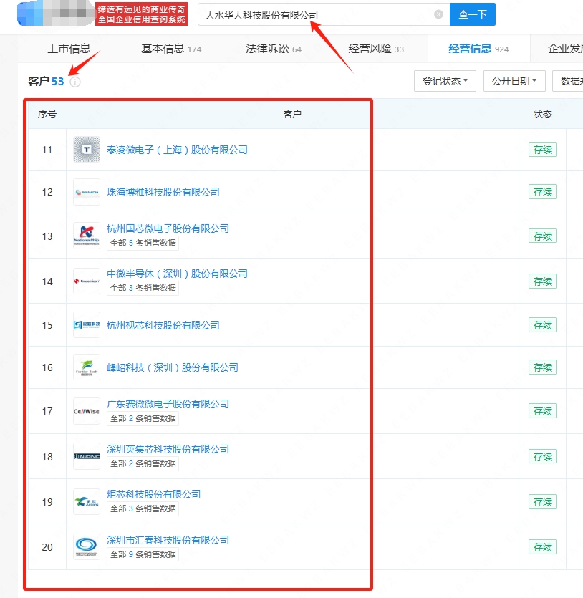The image size is (583, 598).
Task: Clear the search box with the X icon
Action: pyautogui.click(x=438, y=14)
